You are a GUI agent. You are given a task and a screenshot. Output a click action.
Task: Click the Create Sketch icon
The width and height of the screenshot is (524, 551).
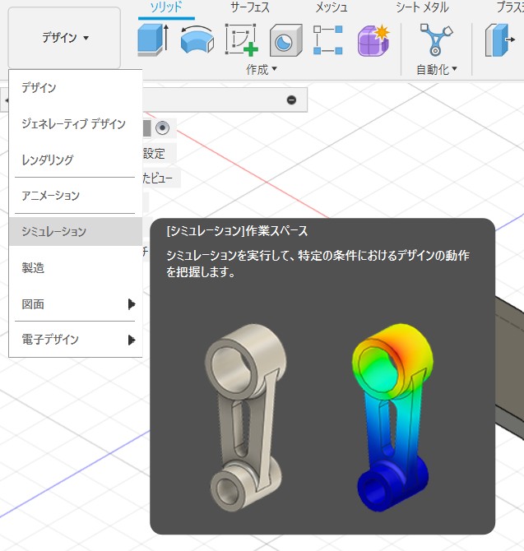click(242, 39)
